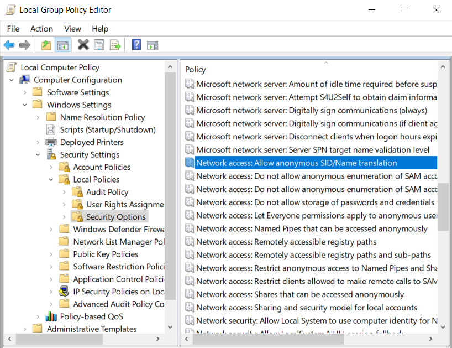Click the Forward navigation arrow

pyautogui.click(x=23, y=44)
